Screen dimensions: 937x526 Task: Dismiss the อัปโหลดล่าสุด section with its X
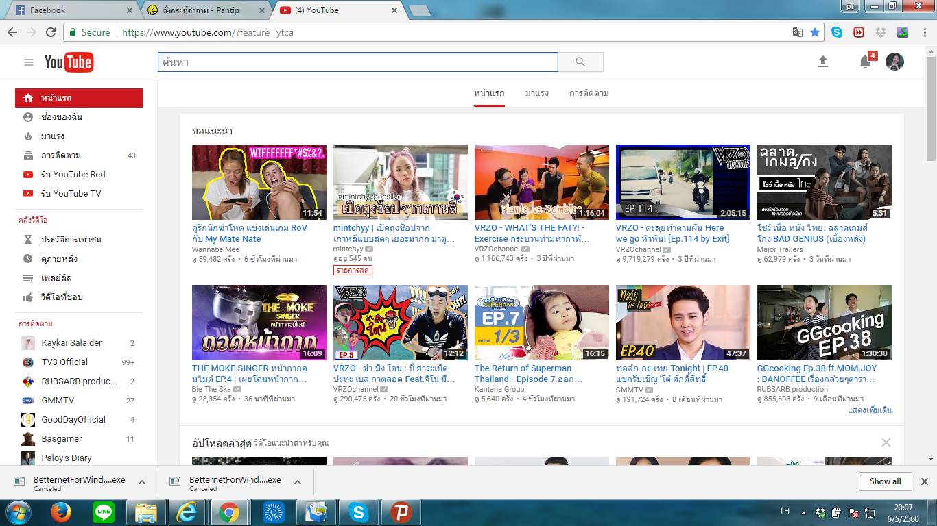click(x=886, y=442)
